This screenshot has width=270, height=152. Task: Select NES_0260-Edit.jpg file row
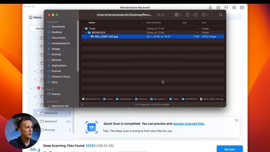pyautogui.click(x=153, y=37)
